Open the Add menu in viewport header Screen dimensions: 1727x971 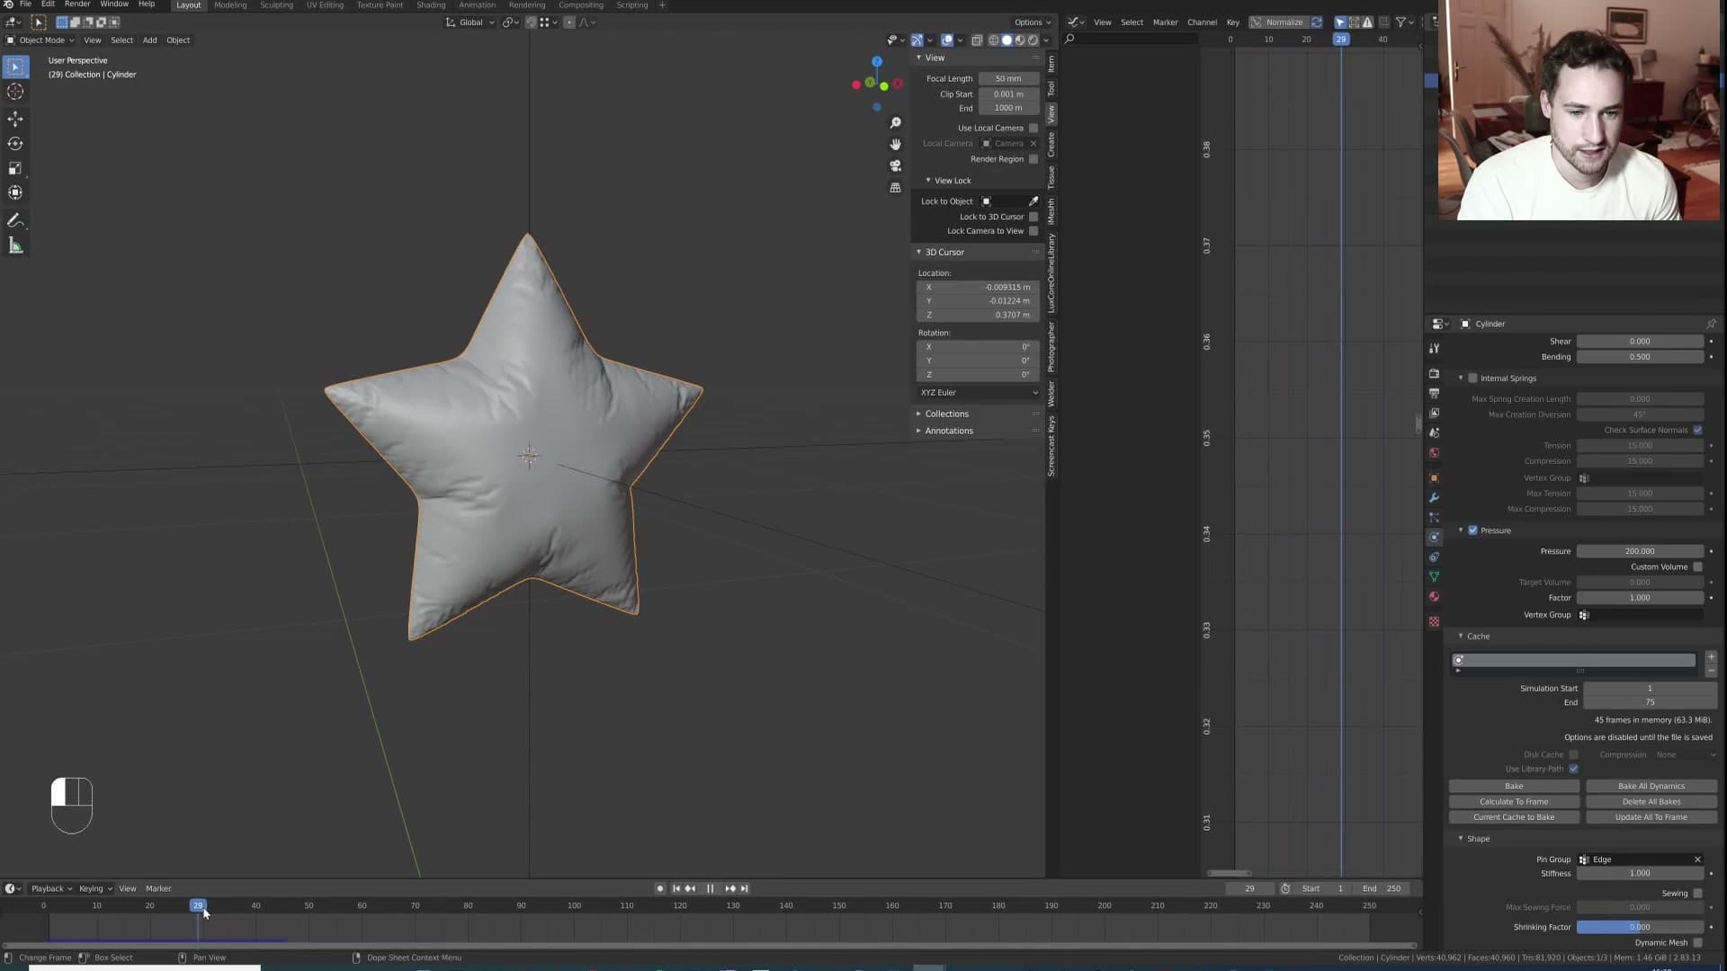pos(149,40)
